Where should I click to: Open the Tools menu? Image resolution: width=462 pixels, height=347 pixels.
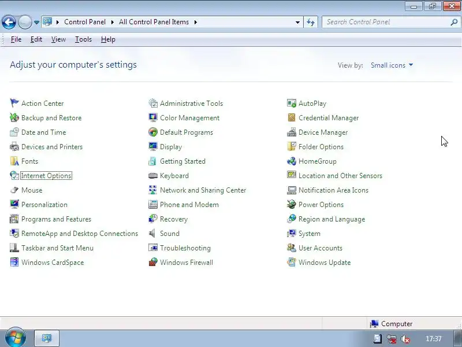coord(83,39)
